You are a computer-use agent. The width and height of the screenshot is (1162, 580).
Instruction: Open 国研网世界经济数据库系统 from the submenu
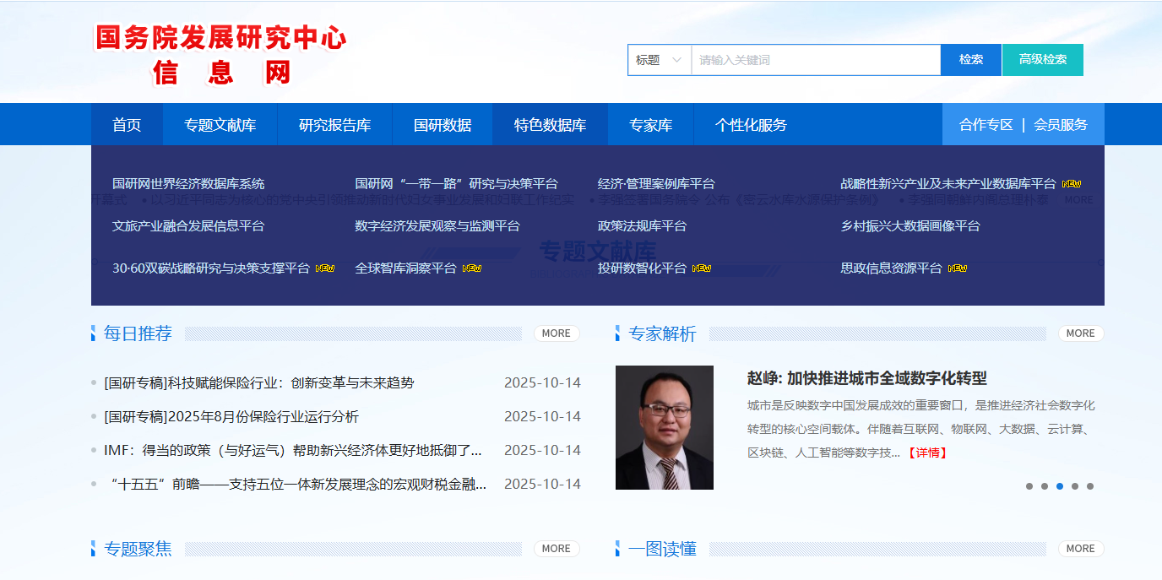point(188,184)
